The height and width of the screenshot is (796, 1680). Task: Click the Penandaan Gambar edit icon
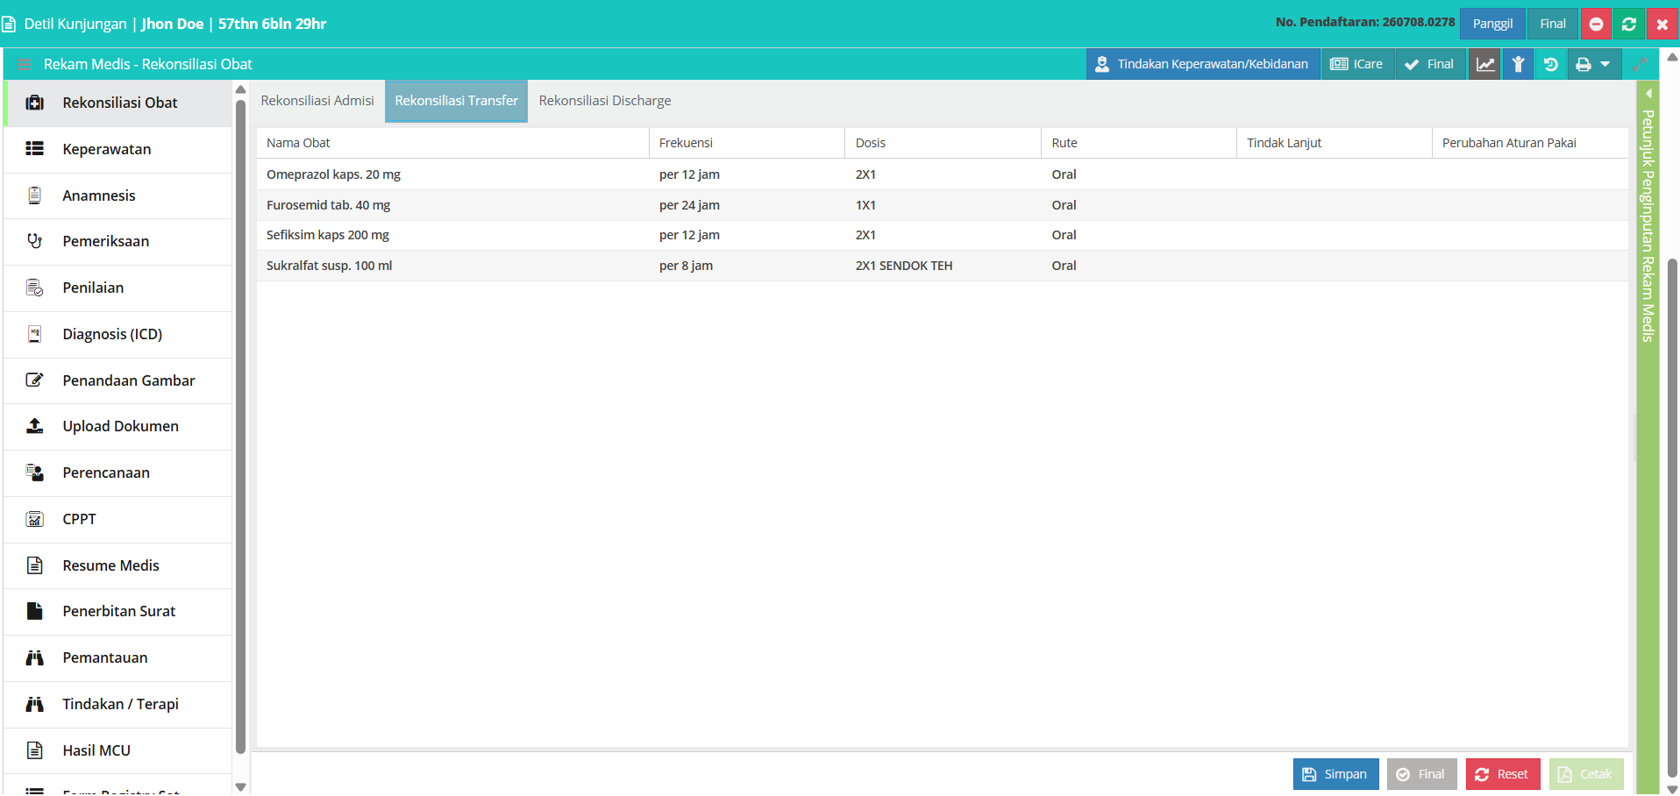click(x=35, y=380)
